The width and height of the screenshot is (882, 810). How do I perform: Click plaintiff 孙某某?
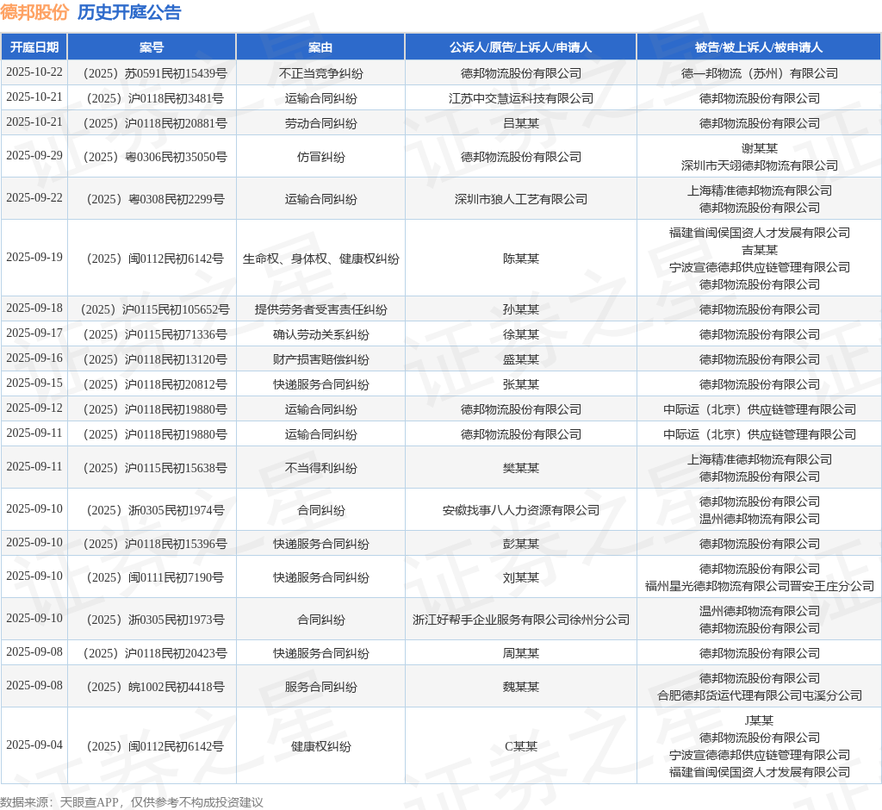[521, 309]
